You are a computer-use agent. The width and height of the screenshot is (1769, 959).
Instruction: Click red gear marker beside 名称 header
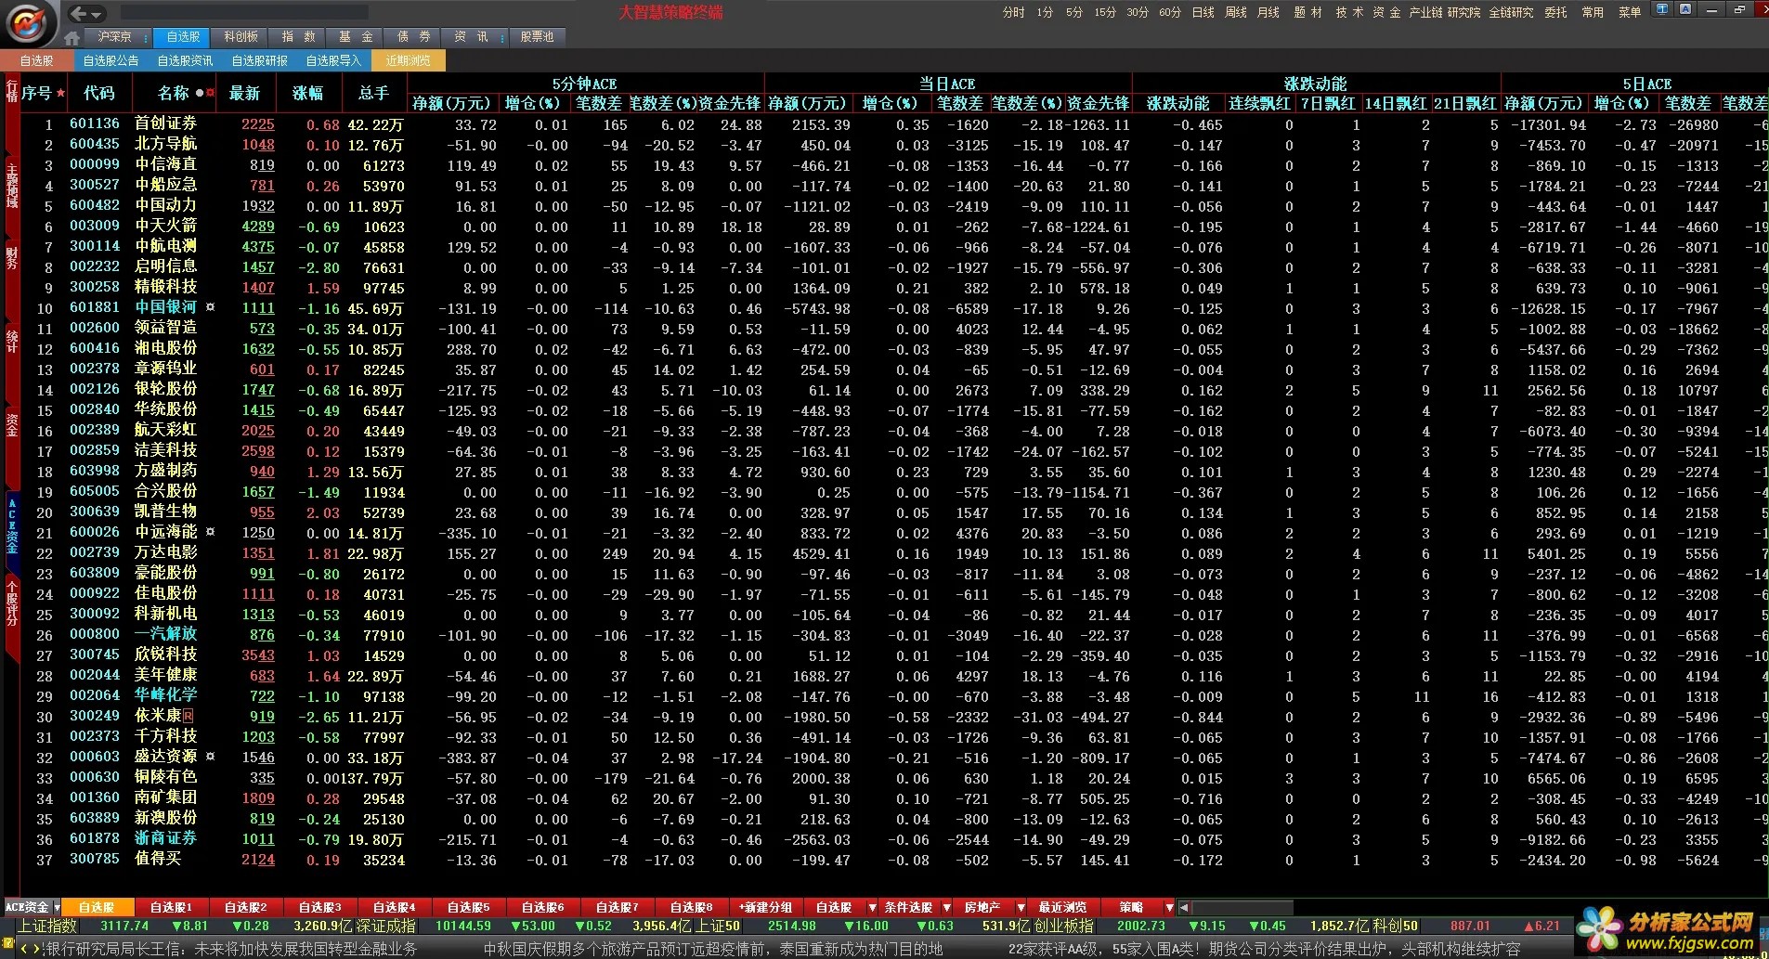click(211, 93)
